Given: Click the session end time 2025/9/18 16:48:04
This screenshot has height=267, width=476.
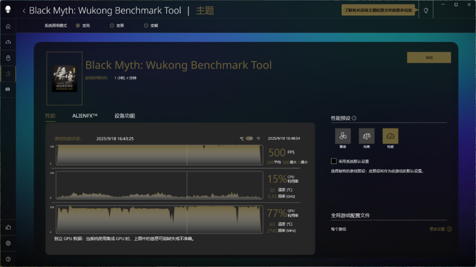Looking at the screenshot, I should (284, 138).
